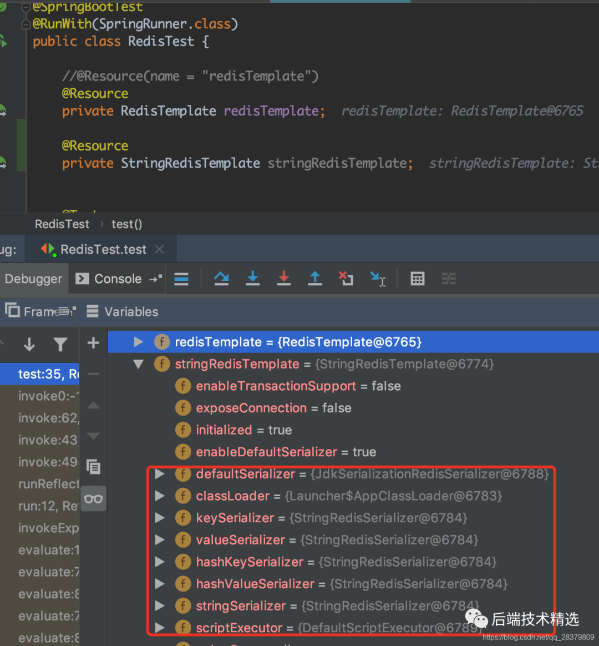Viewport: 599px width, 646px height.
Task: Click the Step Out icon
Action: tap(314, 279)
